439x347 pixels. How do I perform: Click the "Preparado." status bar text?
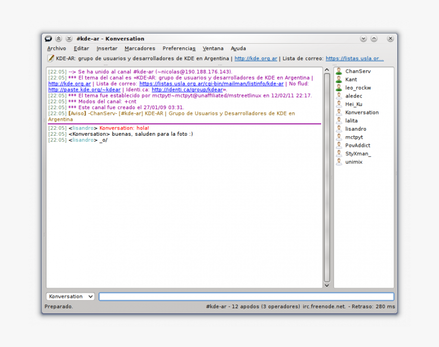click(x=59, y=306)
